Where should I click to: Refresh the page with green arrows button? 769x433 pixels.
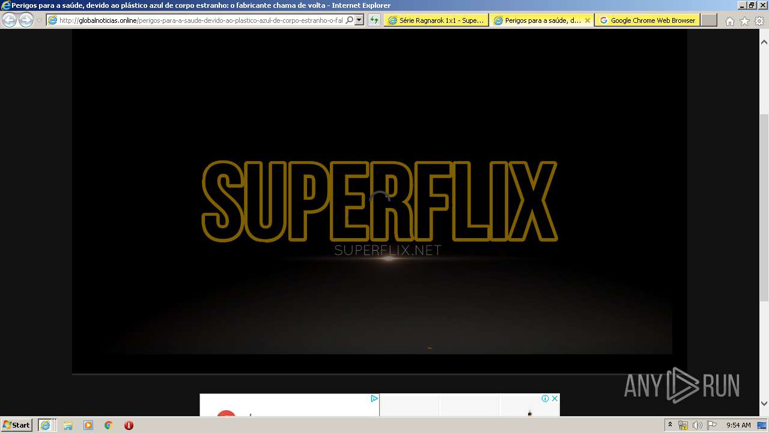[374, 20]
